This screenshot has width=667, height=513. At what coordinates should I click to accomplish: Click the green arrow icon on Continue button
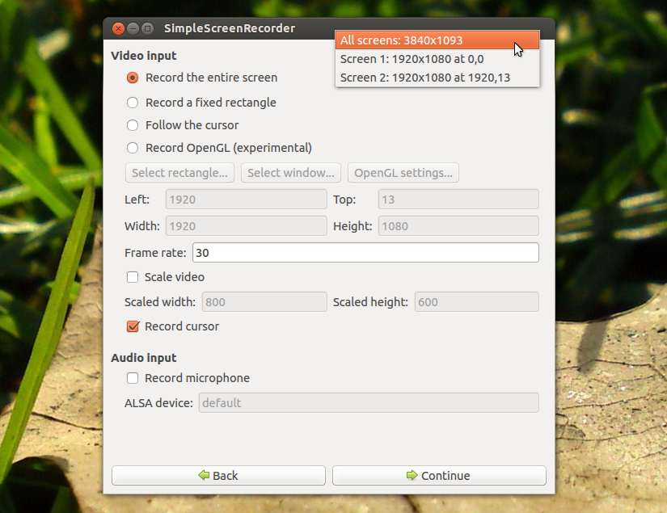click(412, 475)
